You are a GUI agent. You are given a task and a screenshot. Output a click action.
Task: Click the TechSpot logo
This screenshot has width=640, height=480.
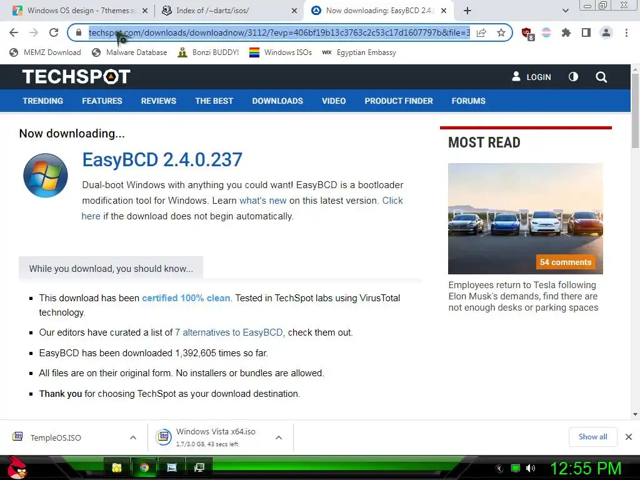(76, 76)
